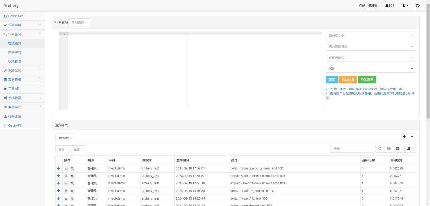Viewport: 430px width, 206px height.
Task: Open the notification bell showing 104
Action: click(389, 6)
